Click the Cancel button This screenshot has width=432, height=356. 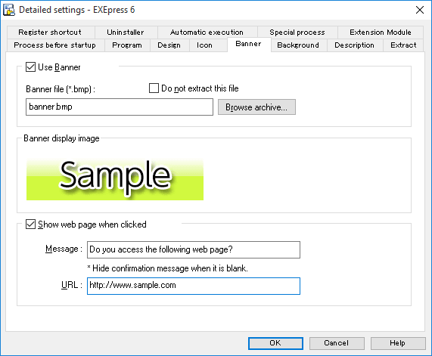[337, 343]
